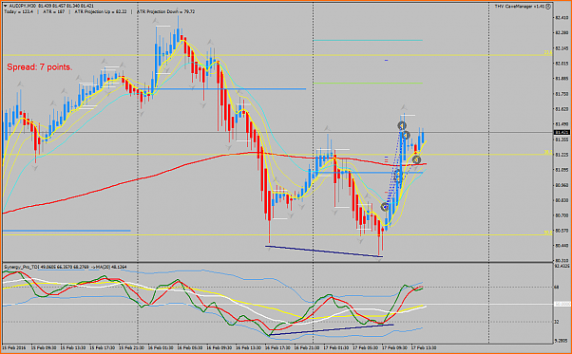This screenshot has width=572, height=354.
Task: Click the ATR = 167 readout
Action: pos(54,11)
